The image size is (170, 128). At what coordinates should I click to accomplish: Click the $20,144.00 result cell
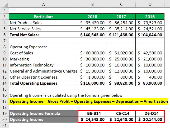(x=150, y=119)
